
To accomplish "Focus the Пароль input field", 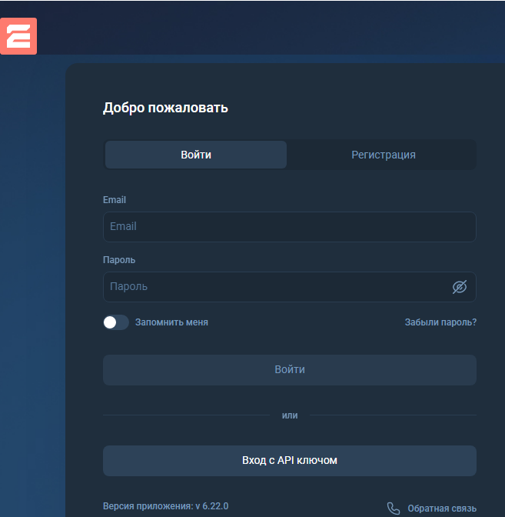I will [277, 287].
